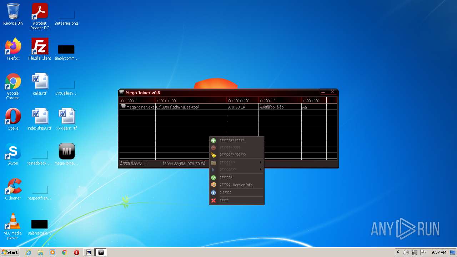Image resolution: width=457 pixels, height=257 pixels.
Task: Select Google Chrome desktop shortcut
Action: [x=13, y=86]
